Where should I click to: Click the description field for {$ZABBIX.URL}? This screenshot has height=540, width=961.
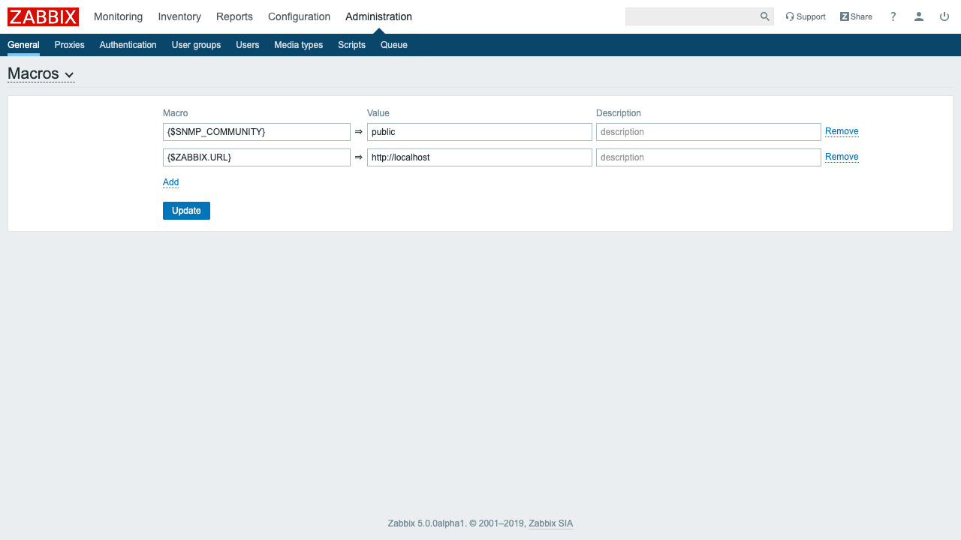(x=708, y=157)
